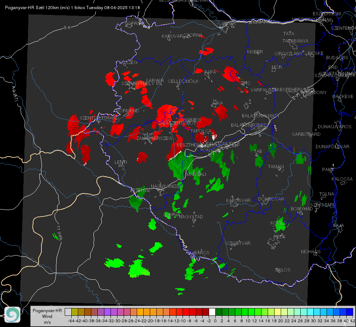Select the yellow legend swatch between 18 and 20
This screenshot has height=327, width=356.
point(278,312)
